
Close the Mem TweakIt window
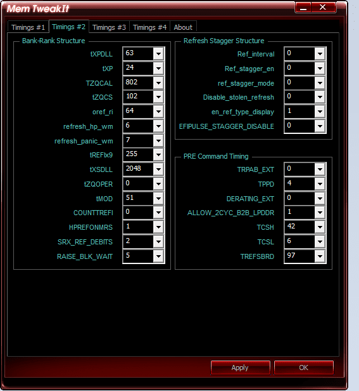coord(323,7)
